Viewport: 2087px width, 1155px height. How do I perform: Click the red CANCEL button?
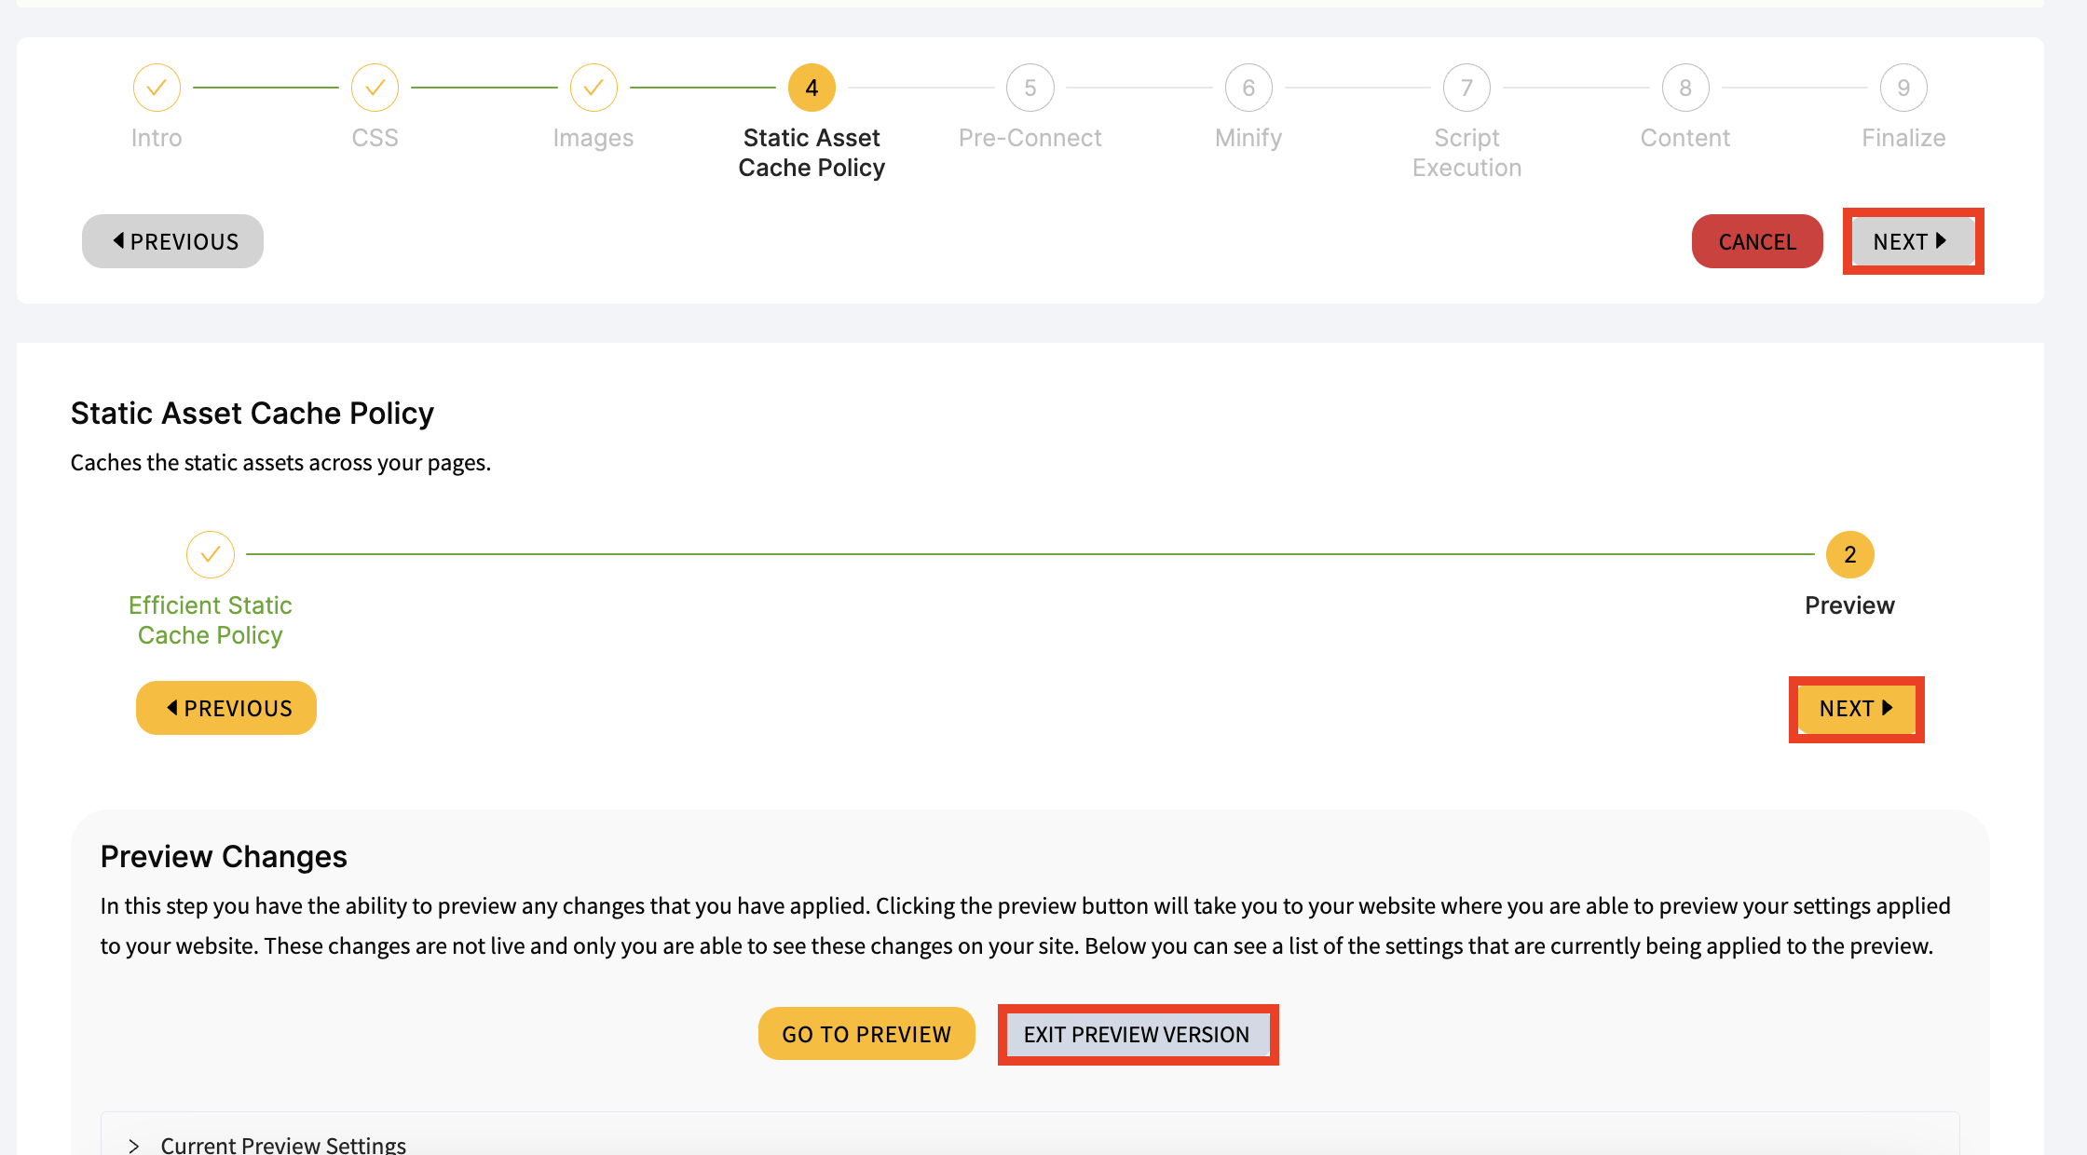pyautogui.click(x=1757, y=241)
